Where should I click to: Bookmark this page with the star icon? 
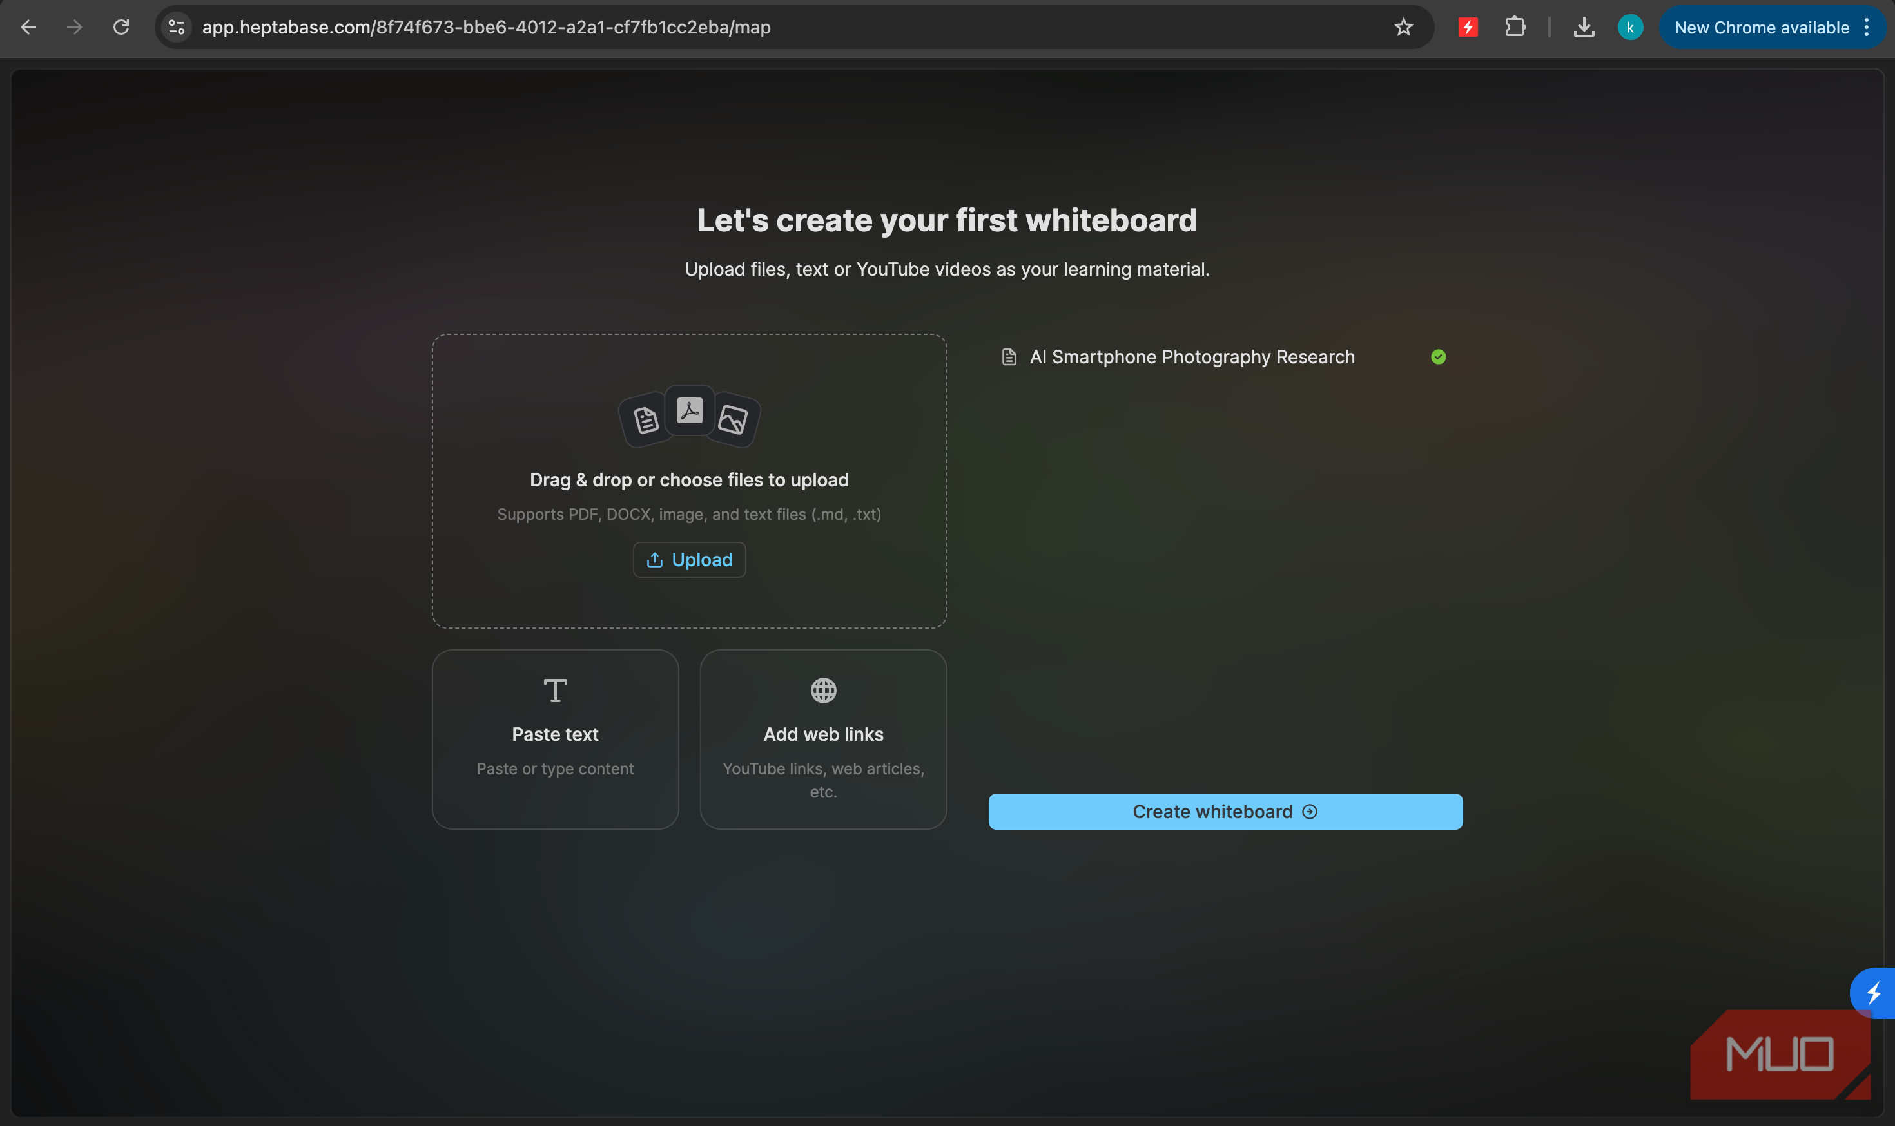click(x=1403, y=27)
